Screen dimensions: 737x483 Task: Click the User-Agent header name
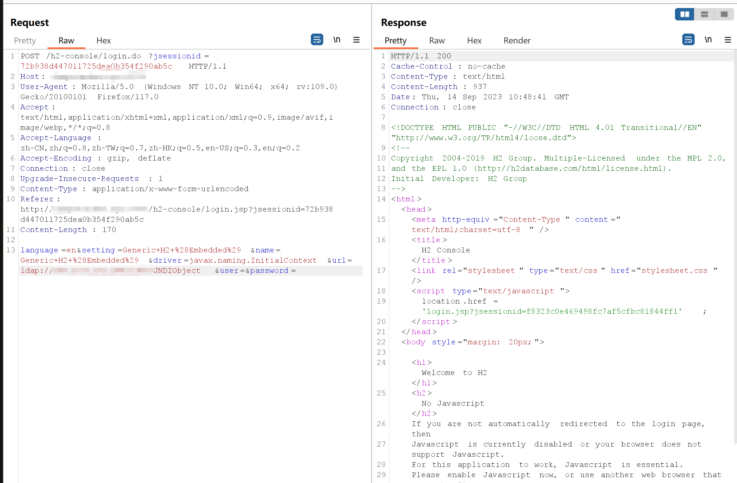44,86
